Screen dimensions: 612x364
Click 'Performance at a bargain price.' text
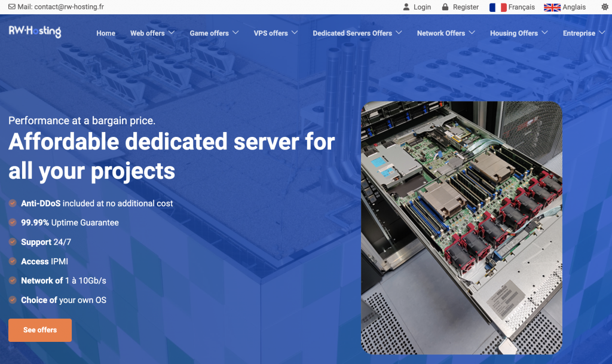(x=82, y=121)
